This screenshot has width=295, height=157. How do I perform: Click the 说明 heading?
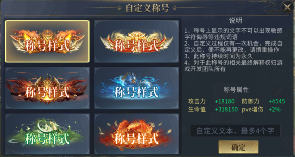[x=235, y=21]
